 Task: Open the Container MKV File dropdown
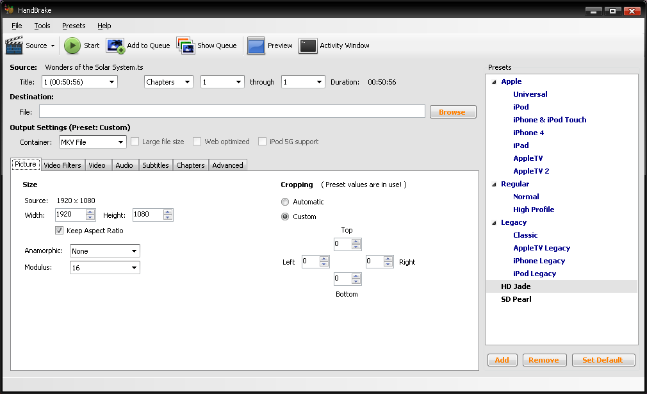[93, 142]
